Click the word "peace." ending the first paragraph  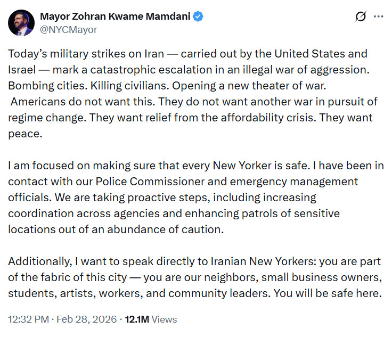click(x=23, y=134)
